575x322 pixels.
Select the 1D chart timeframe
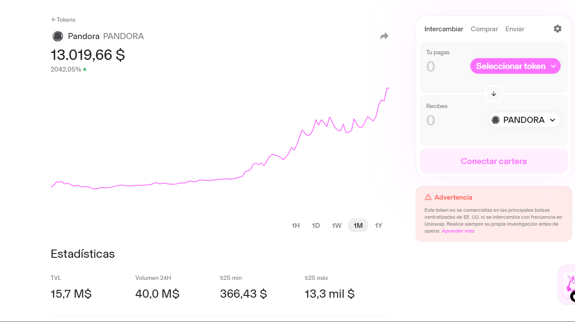coord(316,226)
